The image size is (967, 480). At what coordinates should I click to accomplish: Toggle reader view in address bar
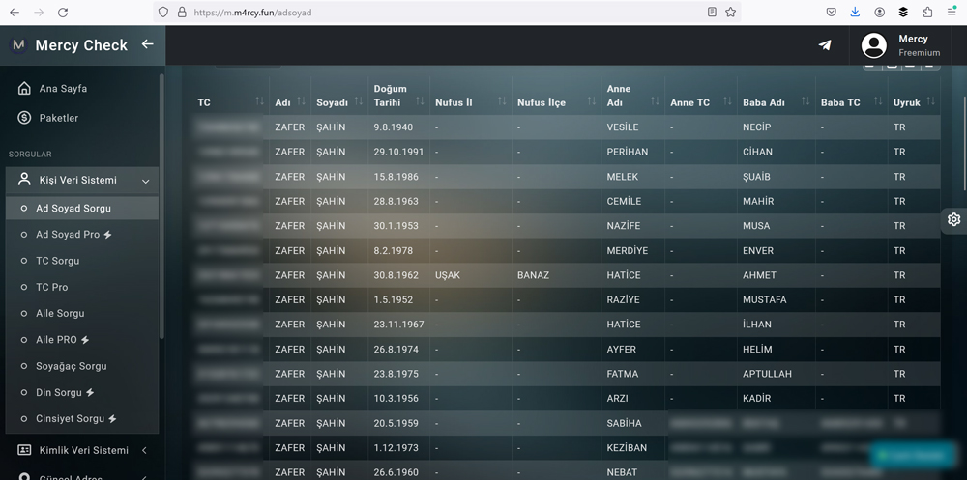(x=712, y=13)
